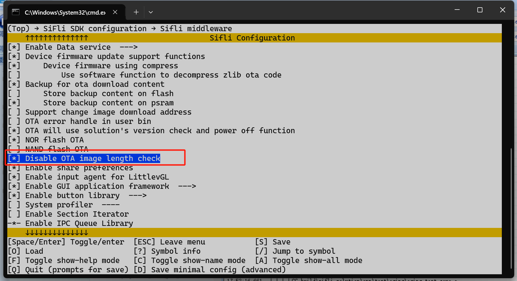Open a new terminal tab with plus

[x=136, y=12]
